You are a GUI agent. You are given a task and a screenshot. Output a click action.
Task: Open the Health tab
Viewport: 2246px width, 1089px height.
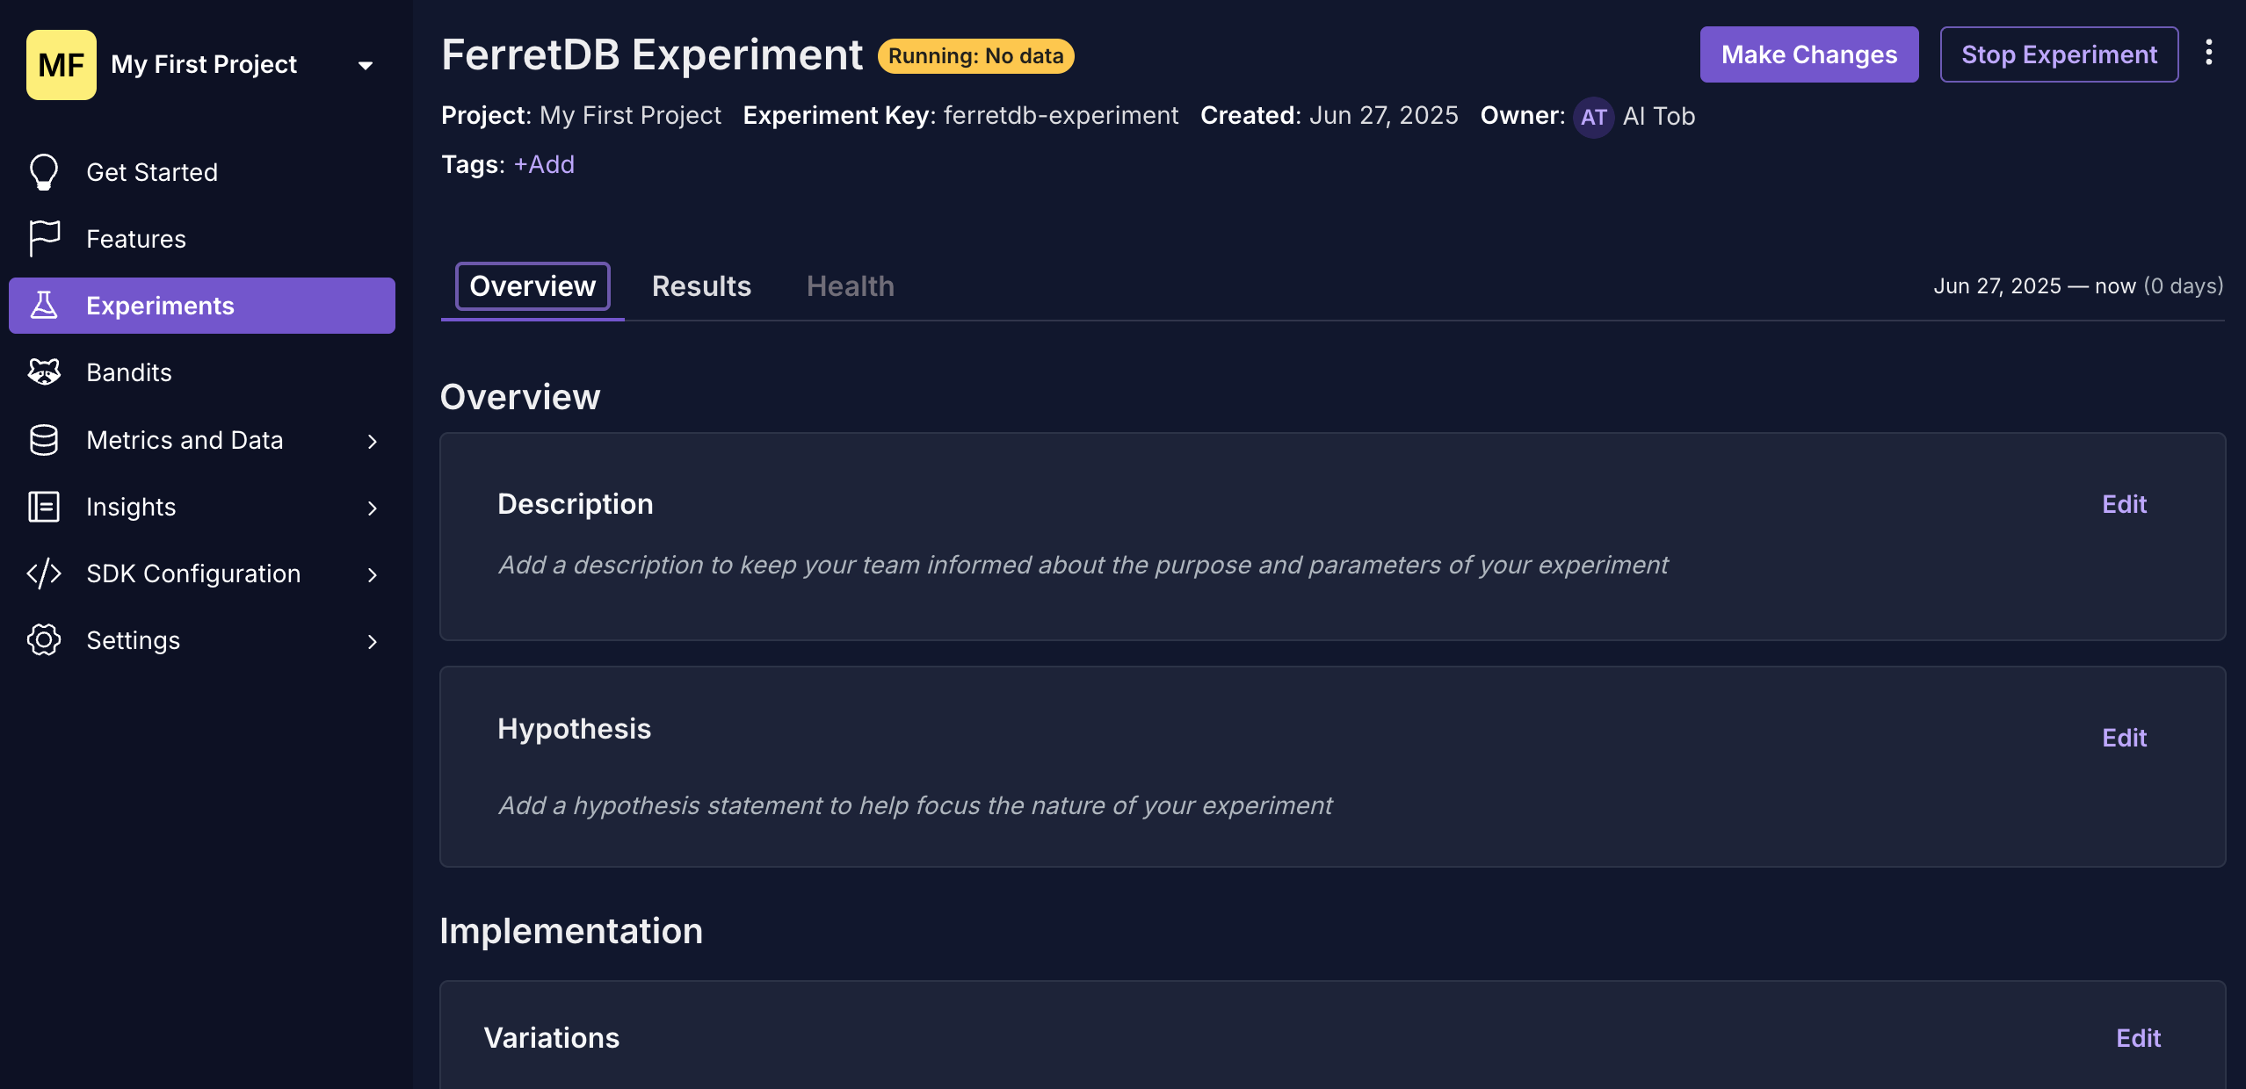coord(849,286)
